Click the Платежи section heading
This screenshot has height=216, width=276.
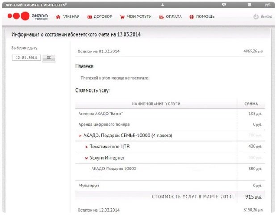pyautogui.click(x=84, y=66)
